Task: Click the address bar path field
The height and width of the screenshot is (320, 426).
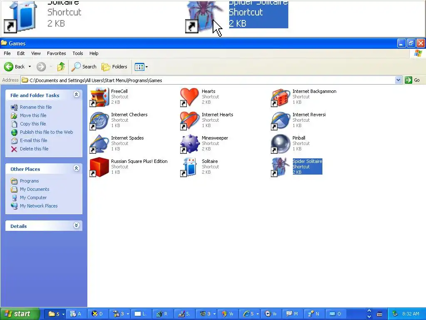Action: pyautogui.click(x=208, y=80)
